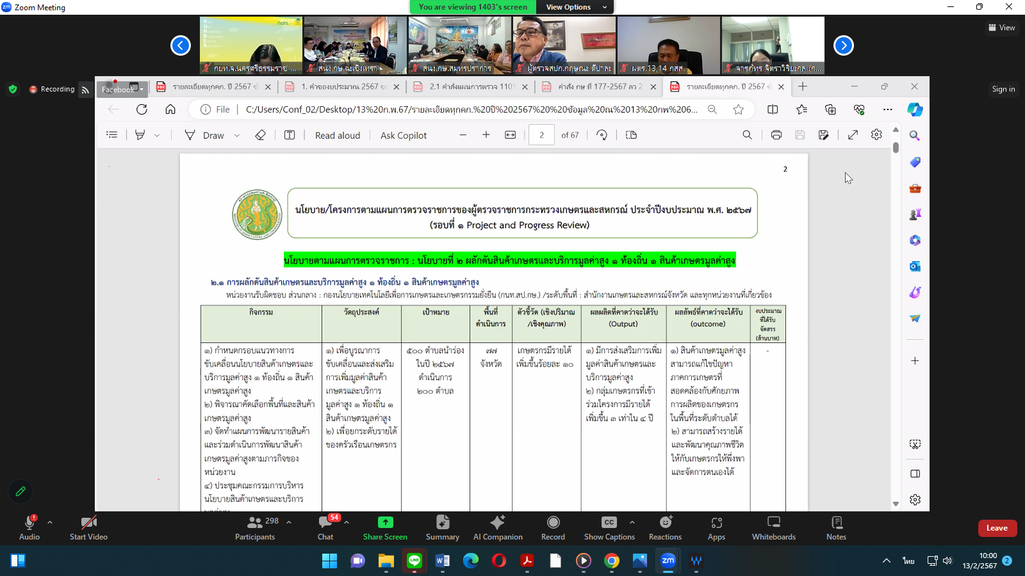This screenshot has width=1025, height=576.
Task: Open Zoom Apps
Action: (716, 528)
